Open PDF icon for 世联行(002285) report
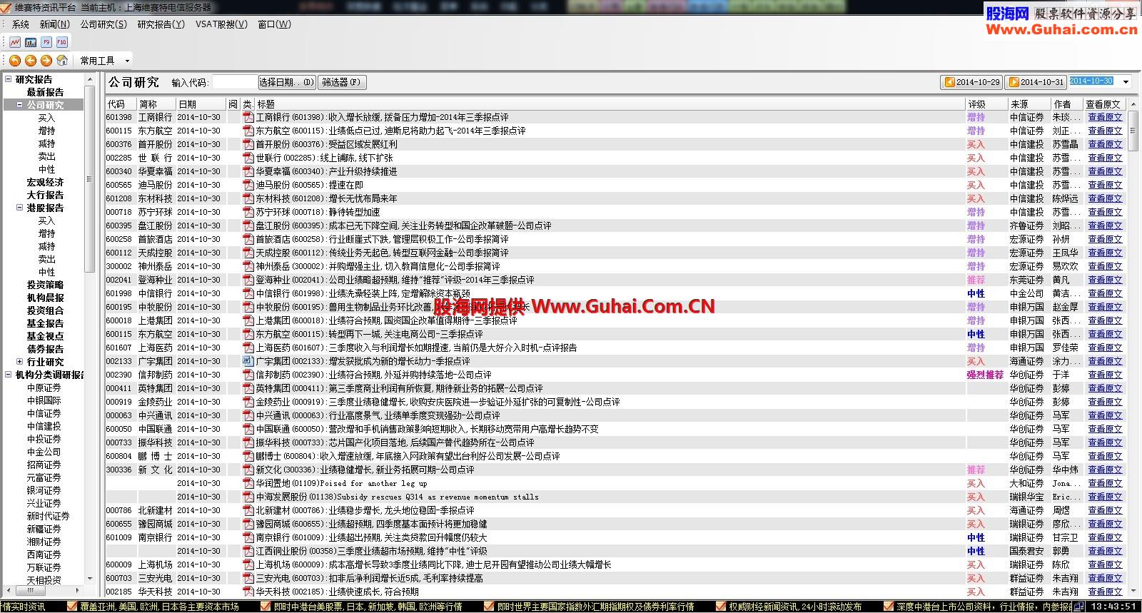The image size is (1142, 613). pyautogui.click(x=248, y=158)
